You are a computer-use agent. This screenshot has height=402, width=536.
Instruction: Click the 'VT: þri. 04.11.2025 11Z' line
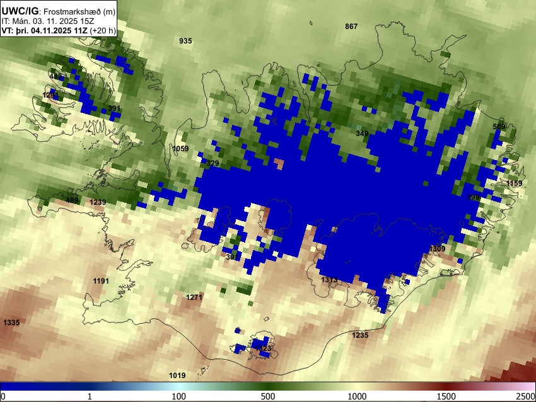[x=45, y=30]
